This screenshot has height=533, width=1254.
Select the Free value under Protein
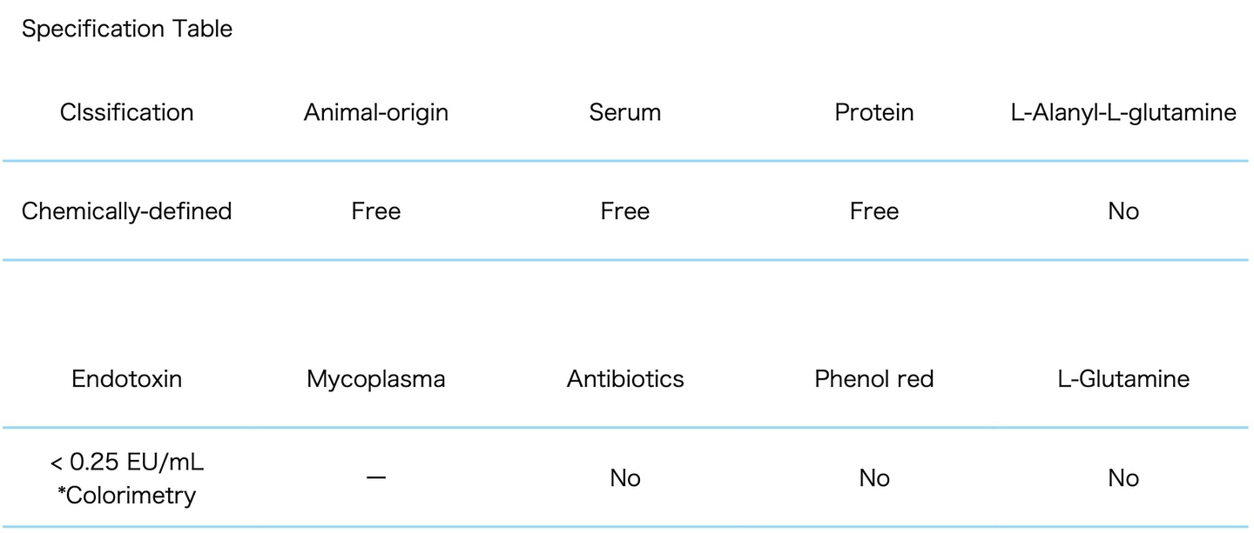pos(874,211)
